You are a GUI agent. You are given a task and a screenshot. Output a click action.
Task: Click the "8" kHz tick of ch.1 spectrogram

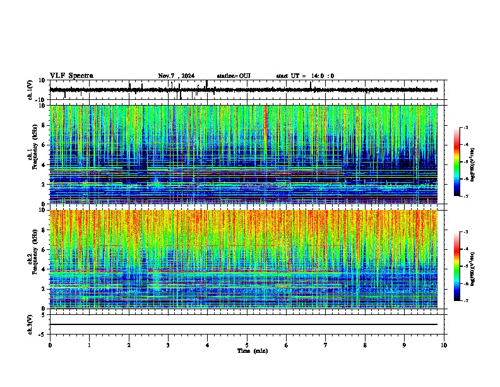[x=44, y=125]
